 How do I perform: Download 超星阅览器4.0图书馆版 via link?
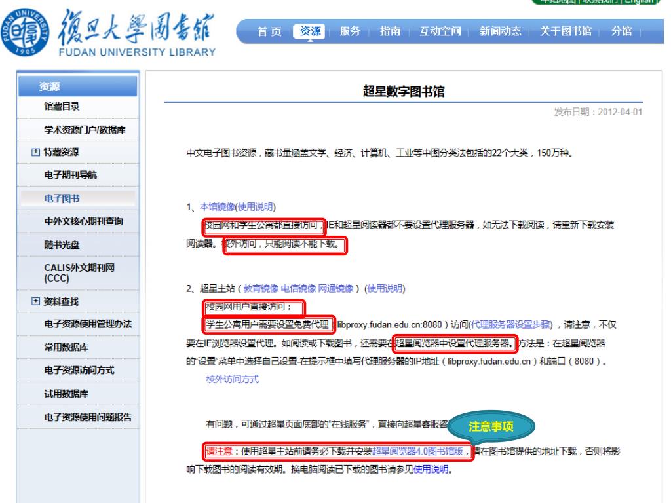(x=417, y=451)
